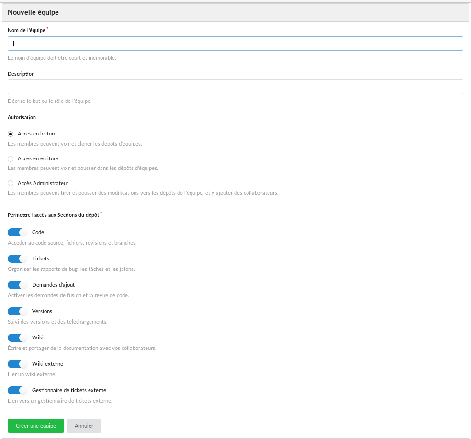The image size is (471, 439).
Task: Turn off the Tickets toggle switch
Action: [18, 259]
